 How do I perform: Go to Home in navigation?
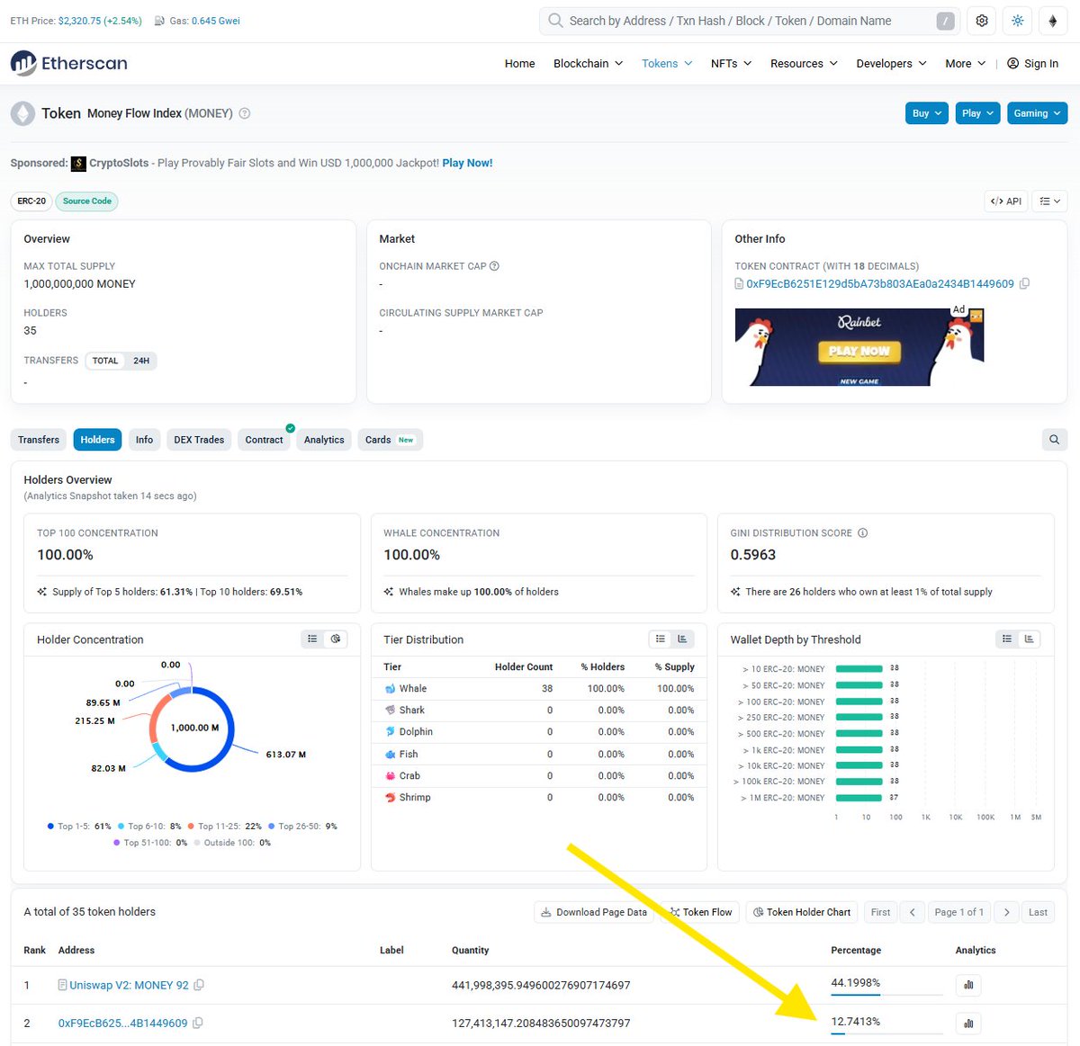point(519,64)
